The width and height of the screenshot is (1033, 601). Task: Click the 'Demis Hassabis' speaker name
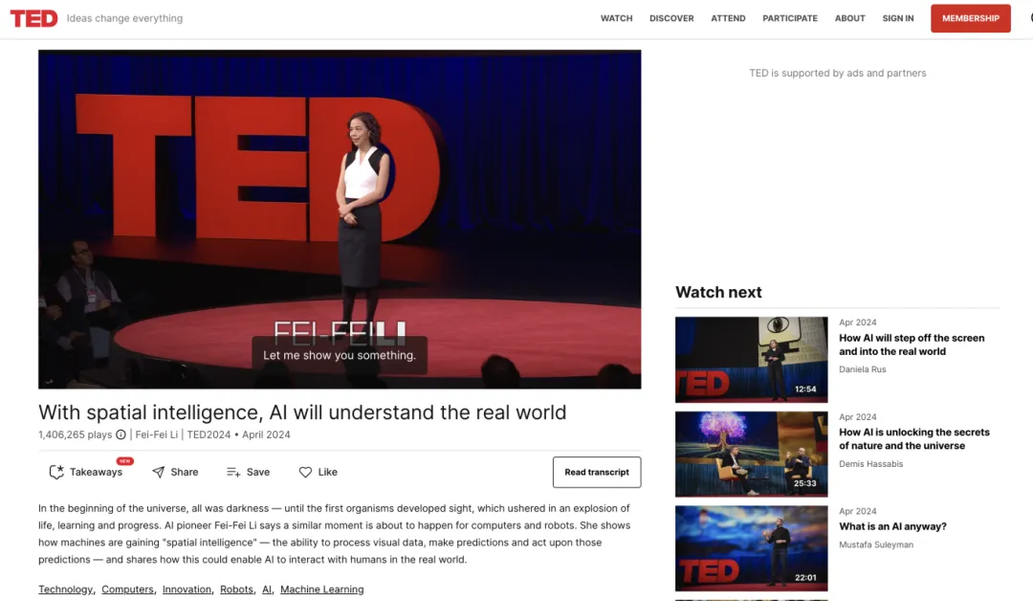coord(871,464)
